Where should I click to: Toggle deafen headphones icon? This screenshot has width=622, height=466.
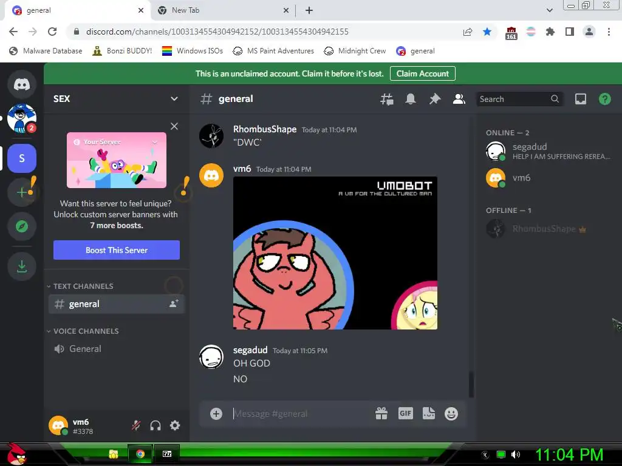coord(155,425)
